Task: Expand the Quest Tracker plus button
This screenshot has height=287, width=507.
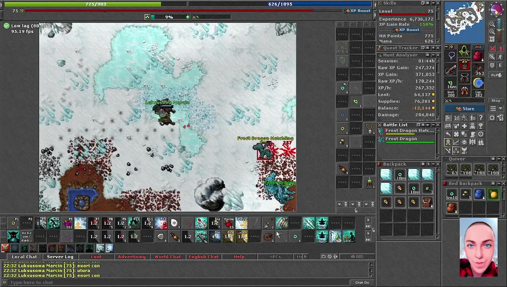Action: point(433,48)
